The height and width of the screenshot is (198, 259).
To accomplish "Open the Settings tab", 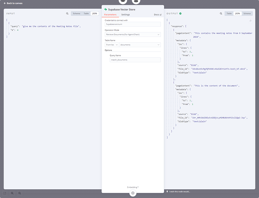I will (x=125, y=15).
